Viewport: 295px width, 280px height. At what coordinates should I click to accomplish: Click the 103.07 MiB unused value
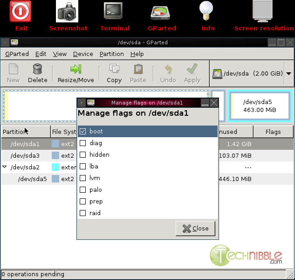pyautogui.click(x=235, y=156)
